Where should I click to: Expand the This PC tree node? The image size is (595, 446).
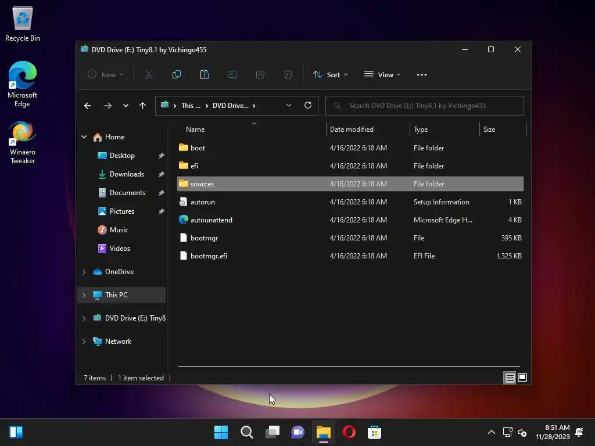point(84,295)
